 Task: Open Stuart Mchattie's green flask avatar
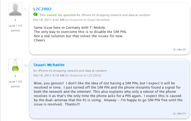point(15,65)
